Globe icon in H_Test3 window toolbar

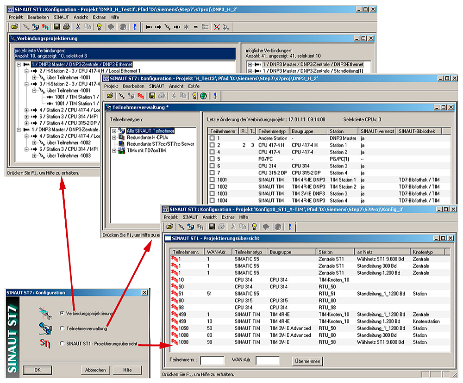click(203, 96)
